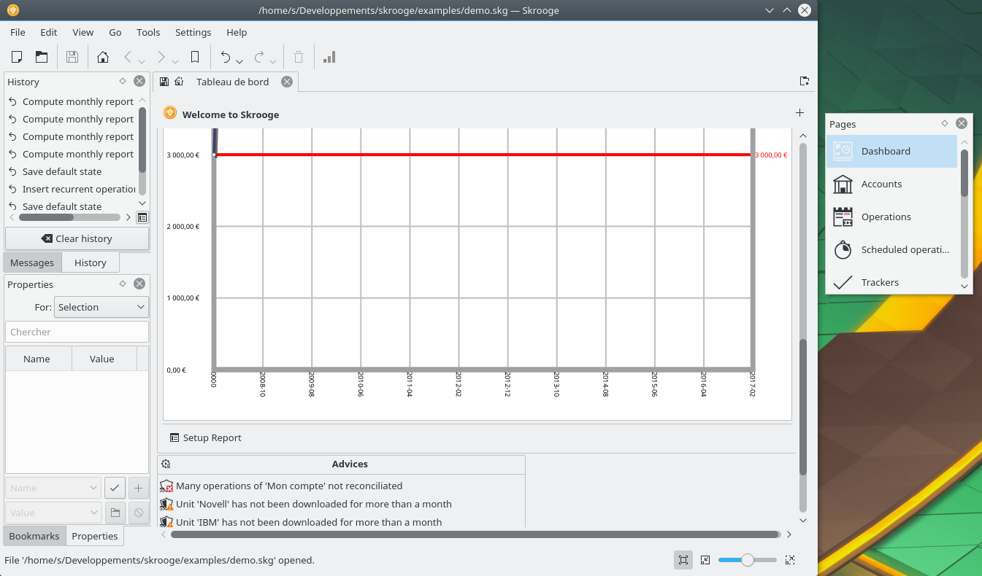Switch to the Messages tab

32,262
